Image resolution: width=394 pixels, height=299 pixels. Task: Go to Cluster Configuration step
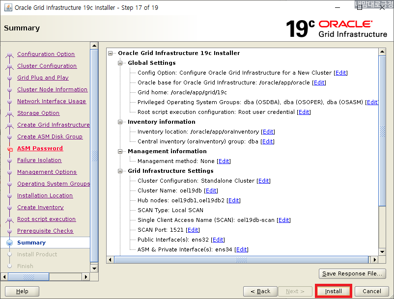[x=47, y=66]
